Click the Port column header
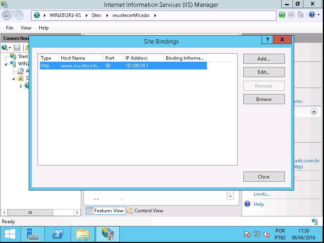The height and width of the screenshot is (243, 324). (x=113, y=58)
